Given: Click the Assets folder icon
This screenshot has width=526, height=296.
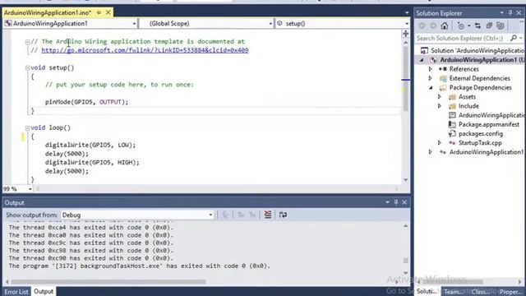Looking at the screenshot, I should click(452, 97).
